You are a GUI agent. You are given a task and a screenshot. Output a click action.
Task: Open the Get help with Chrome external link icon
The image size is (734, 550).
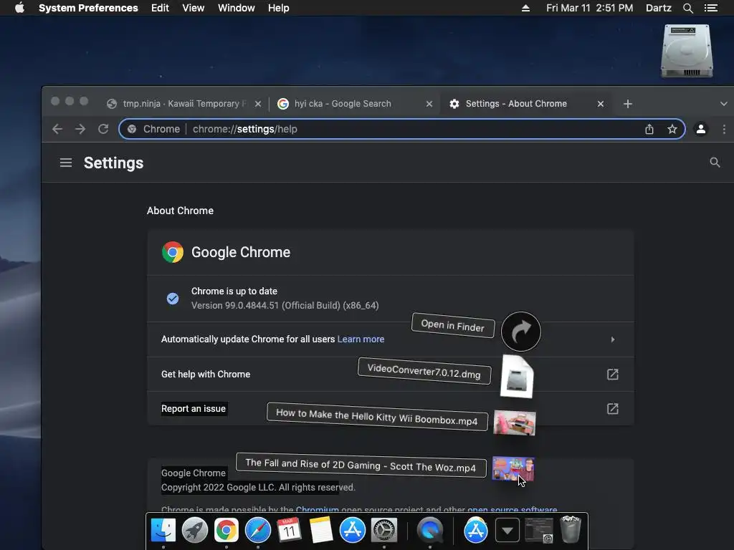point(613,374)
